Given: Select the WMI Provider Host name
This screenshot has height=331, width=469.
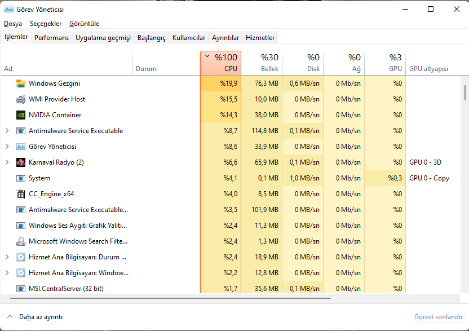Looking at the screenshot, I should point(57,99).
